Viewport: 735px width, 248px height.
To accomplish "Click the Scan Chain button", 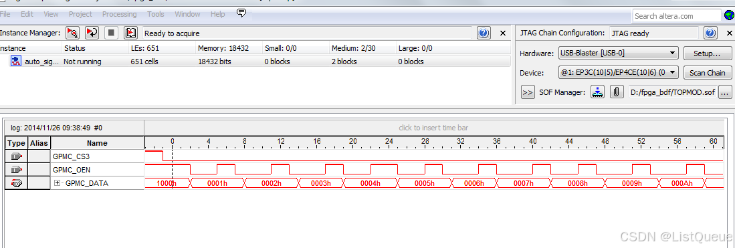I will [x=708, y=73].
